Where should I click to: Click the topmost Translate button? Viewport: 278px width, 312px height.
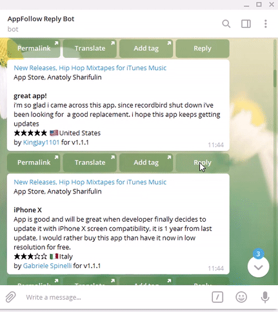[90, 48]
